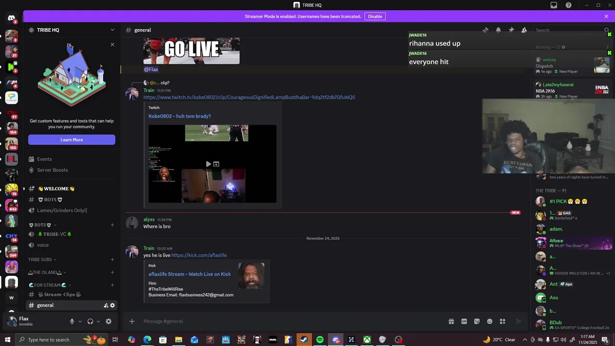Open the gift icon in message bar
615x346 pixels.
[451, 321]
